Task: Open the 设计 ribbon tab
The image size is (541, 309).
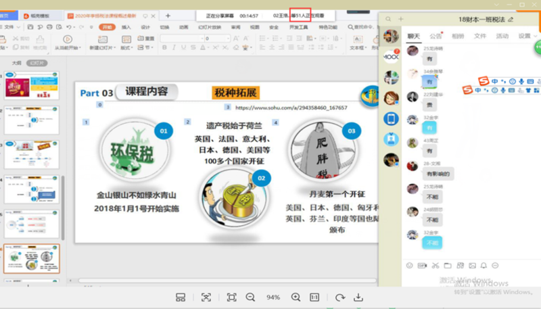Action: tap(145, 27)
